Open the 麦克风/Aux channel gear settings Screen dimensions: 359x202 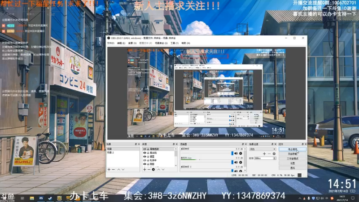(241, 162)
